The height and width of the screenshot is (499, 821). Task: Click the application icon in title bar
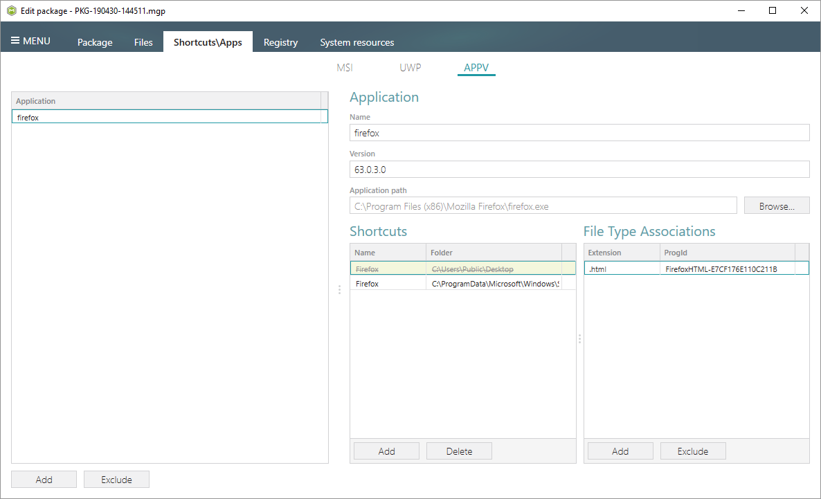[12, 10]
